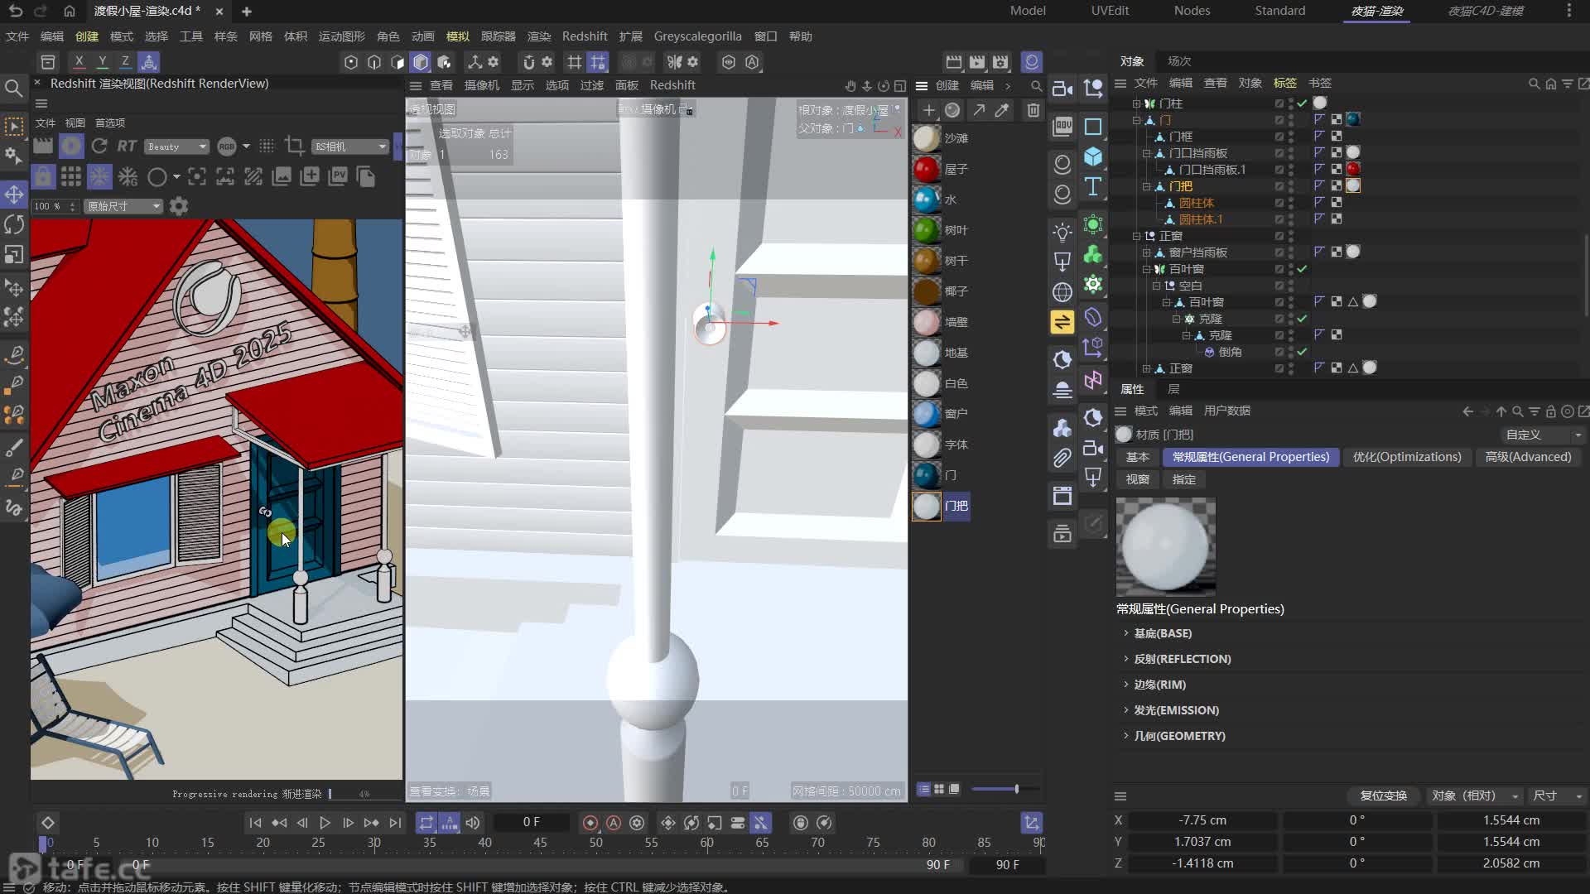Open the 场次 takes tab

click(x=1179, y=61)
